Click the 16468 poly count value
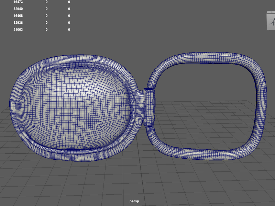The image size is (275, 206). pos(18,16)
